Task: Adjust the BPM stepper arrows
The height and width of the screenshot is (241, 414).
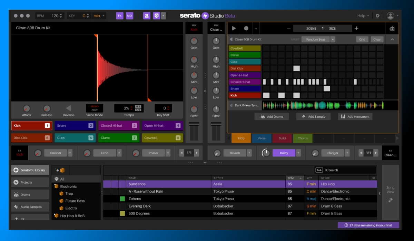Action: click(x=61, y=16)
